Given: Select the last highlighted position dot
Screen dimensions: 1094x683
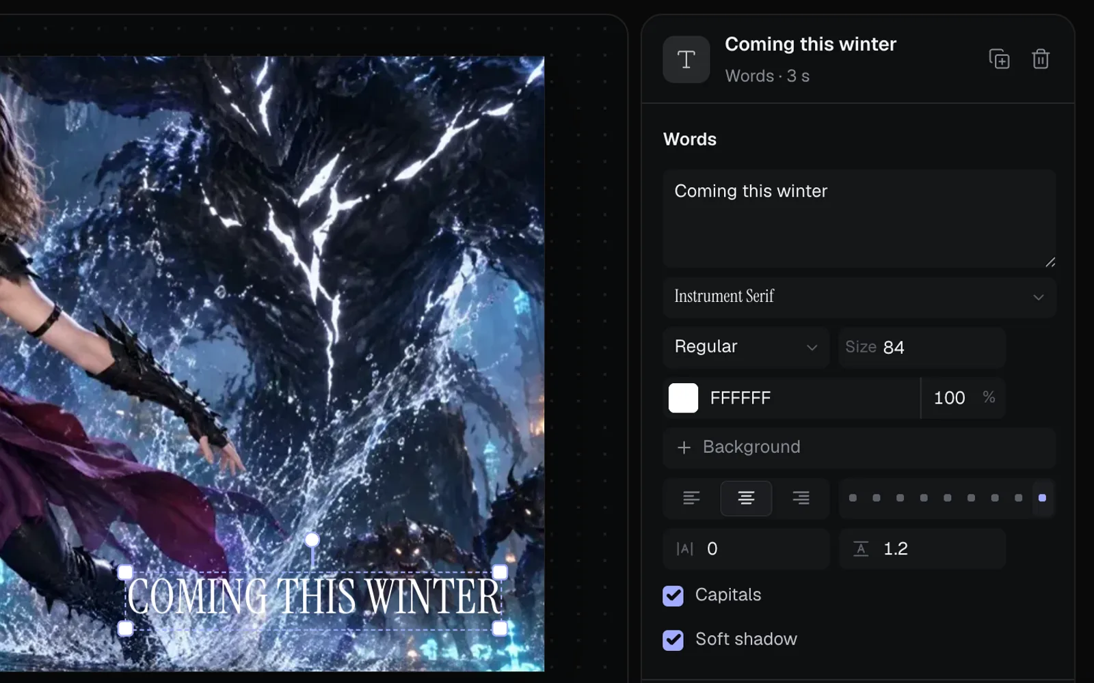Looking at the screenshot, I should 1042,498.
